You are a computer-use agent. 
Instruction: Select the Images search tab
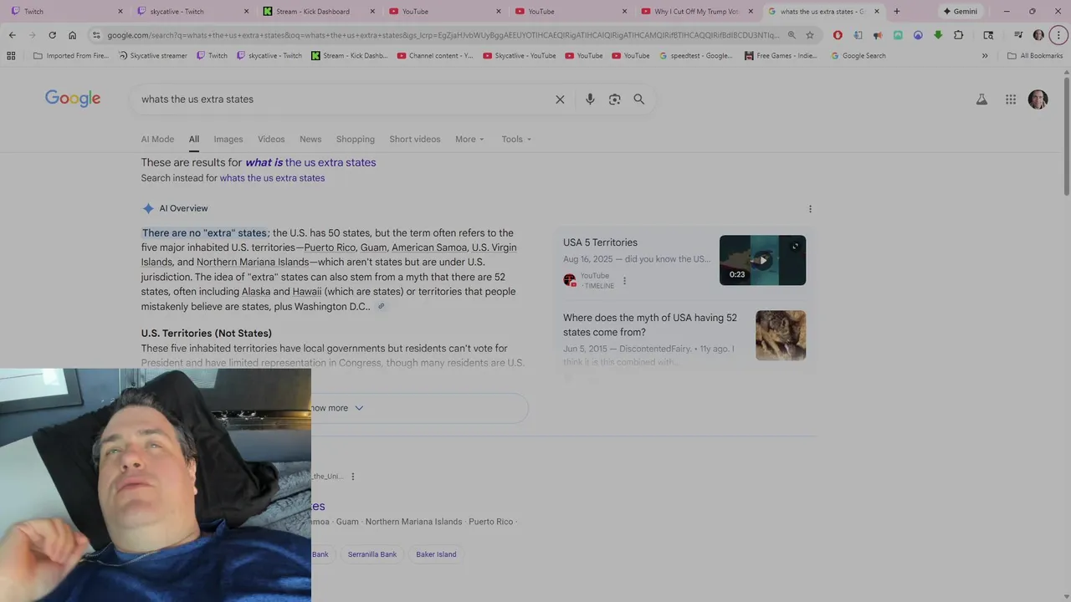coord(228,140)
